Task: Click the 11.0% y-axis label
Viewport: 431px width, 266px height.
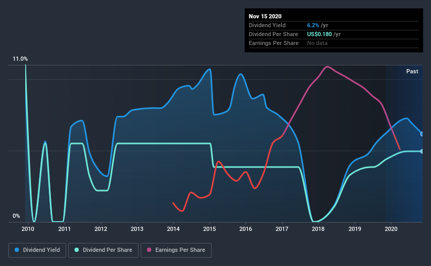Action: point(20,59)
